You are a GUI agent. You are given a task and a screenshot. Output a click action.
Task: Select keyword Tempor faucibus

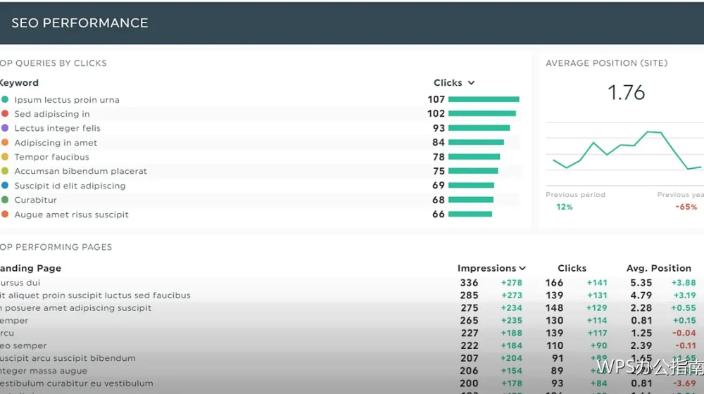[x=51, y=157]
